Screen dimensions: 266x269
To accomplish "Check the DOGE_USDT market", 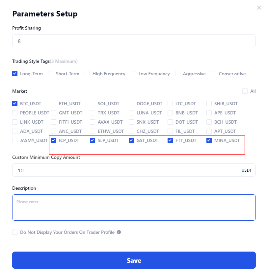I will tap(131, 104).
